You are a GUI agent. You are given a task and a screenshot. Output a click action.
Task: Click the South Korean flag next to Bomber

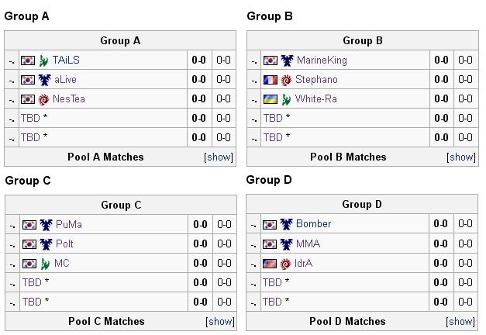(x=270, y=224)
